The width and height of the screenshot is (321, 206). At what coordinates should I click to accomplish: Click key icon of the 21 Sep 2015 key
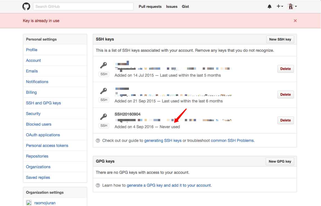[103, 91]
